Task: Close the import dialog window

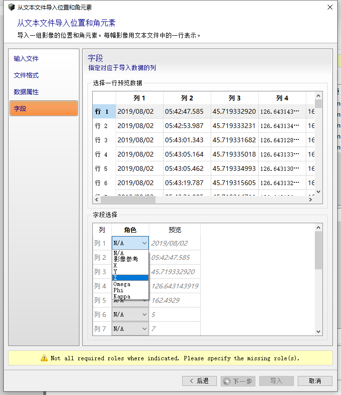Action: 330,7
